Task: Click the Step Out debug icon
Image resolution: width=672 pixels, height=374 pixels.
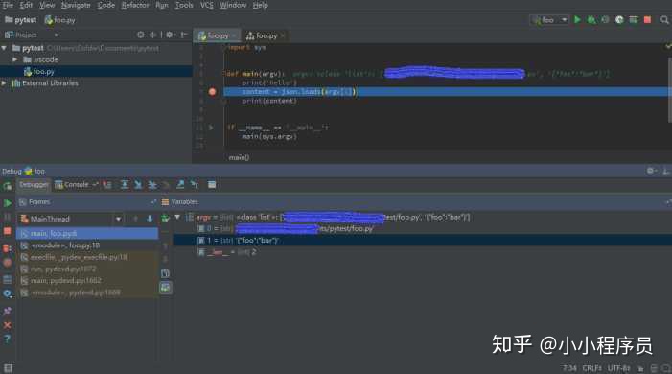Action: 180,185
